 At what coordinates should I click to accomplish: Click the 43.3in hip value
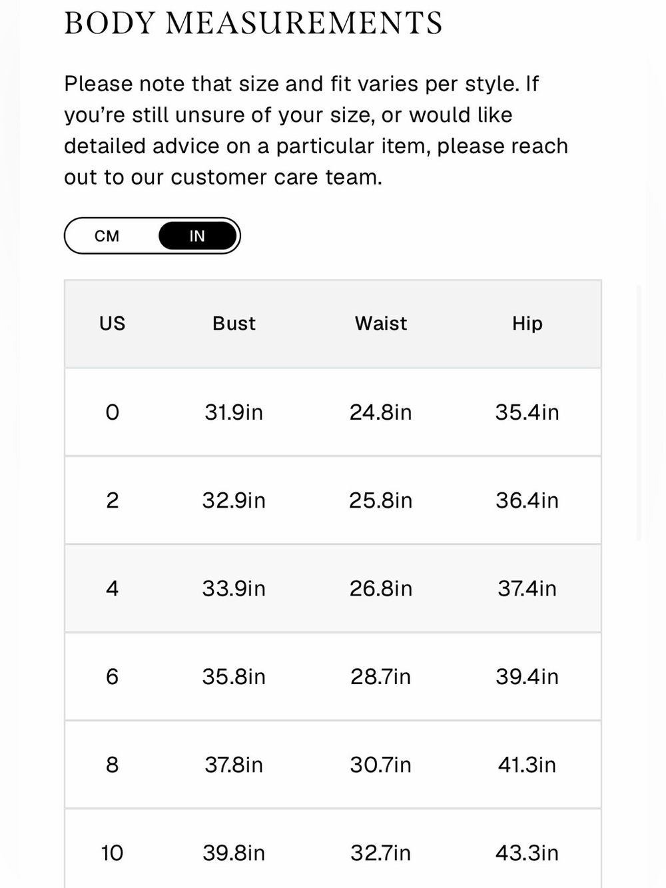(527, 853)
